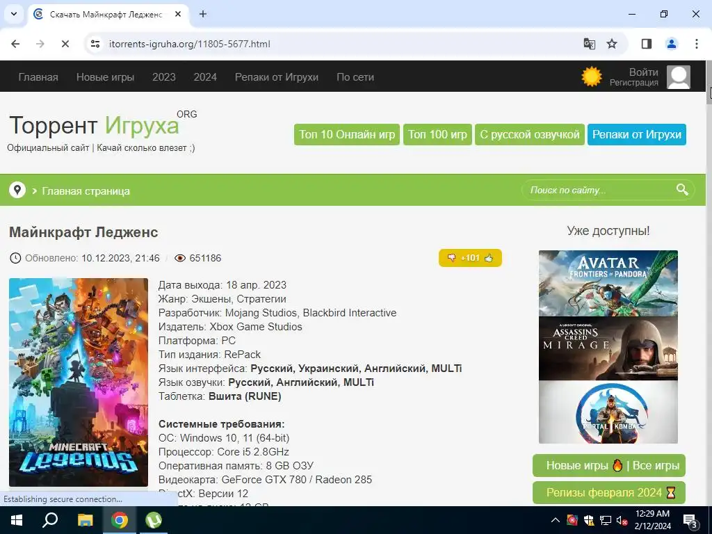Click thumbs down rating icon
712x534 pixels.
[x=452, y=258]
